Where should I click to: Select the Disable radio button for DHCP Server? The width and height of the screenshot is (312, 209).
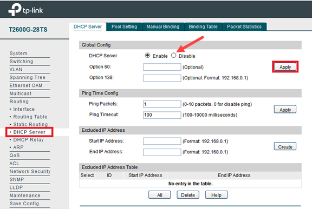click(174, 55)
